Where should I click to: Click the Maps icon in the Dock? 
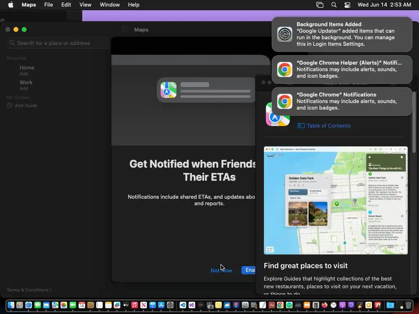(x=55, y=305)
